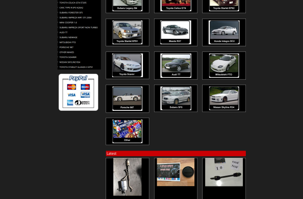This screenshot has height=199, width=303.
Task: Open Audi TT category tile
Action: pos(176,65)
